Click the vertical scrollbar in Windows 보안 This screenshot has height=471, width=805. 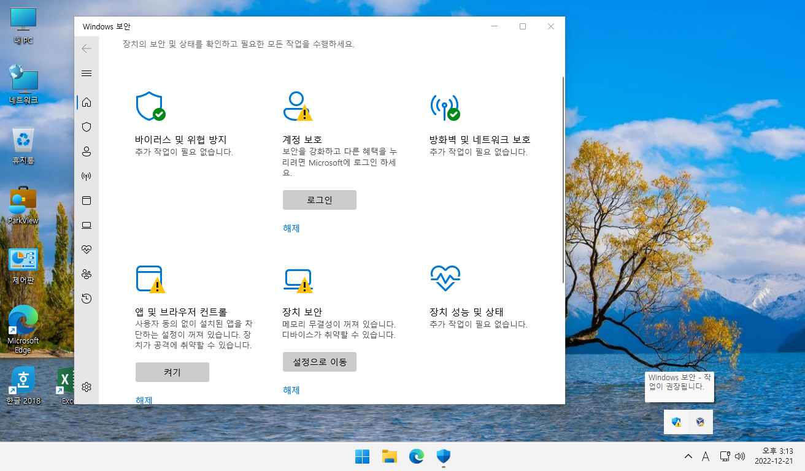[563, 180]
